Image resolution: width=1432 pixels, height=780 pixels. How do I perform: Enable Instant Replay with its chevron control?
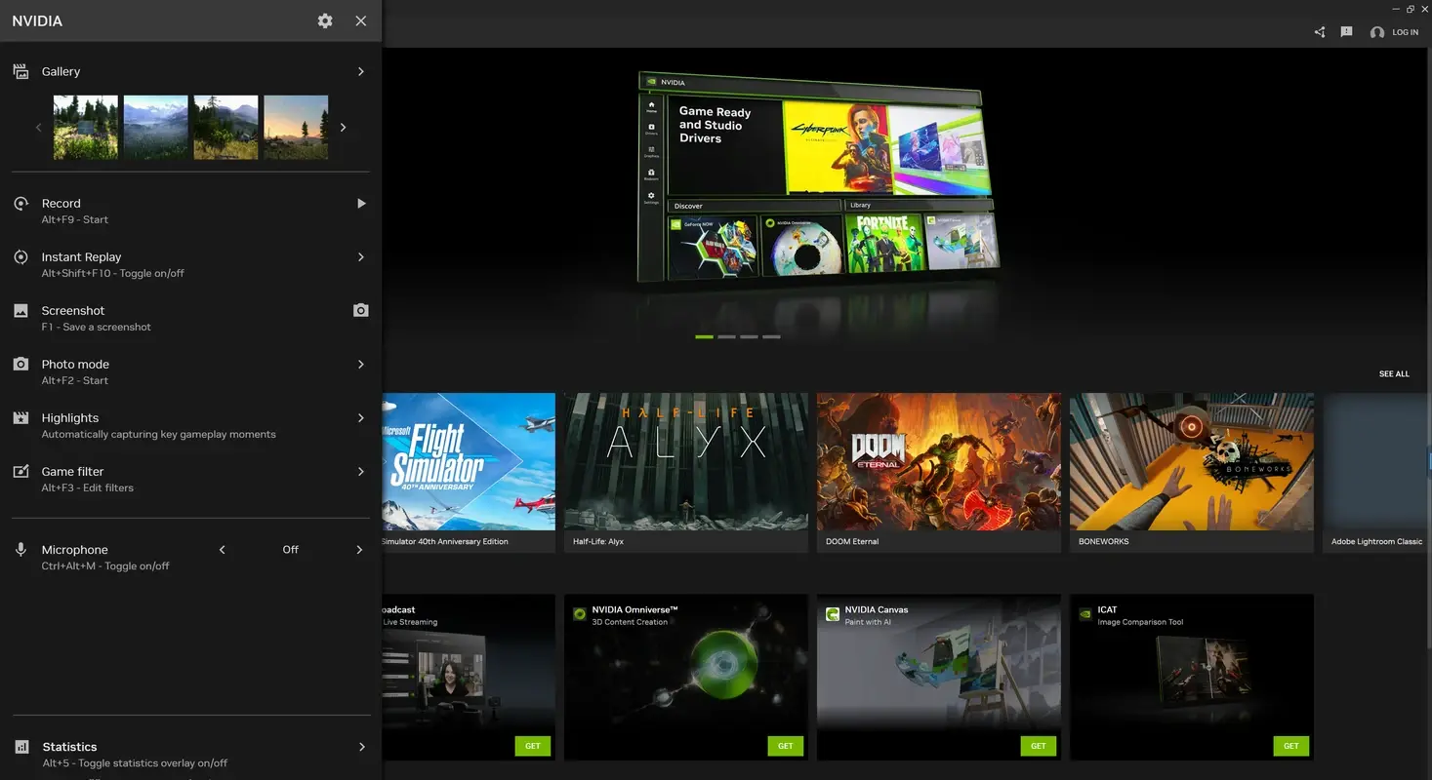(360, 256)
